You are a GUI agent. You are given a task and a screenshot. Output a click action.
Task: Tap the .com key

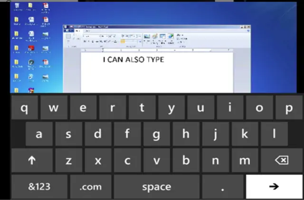(x=90, y=187)
